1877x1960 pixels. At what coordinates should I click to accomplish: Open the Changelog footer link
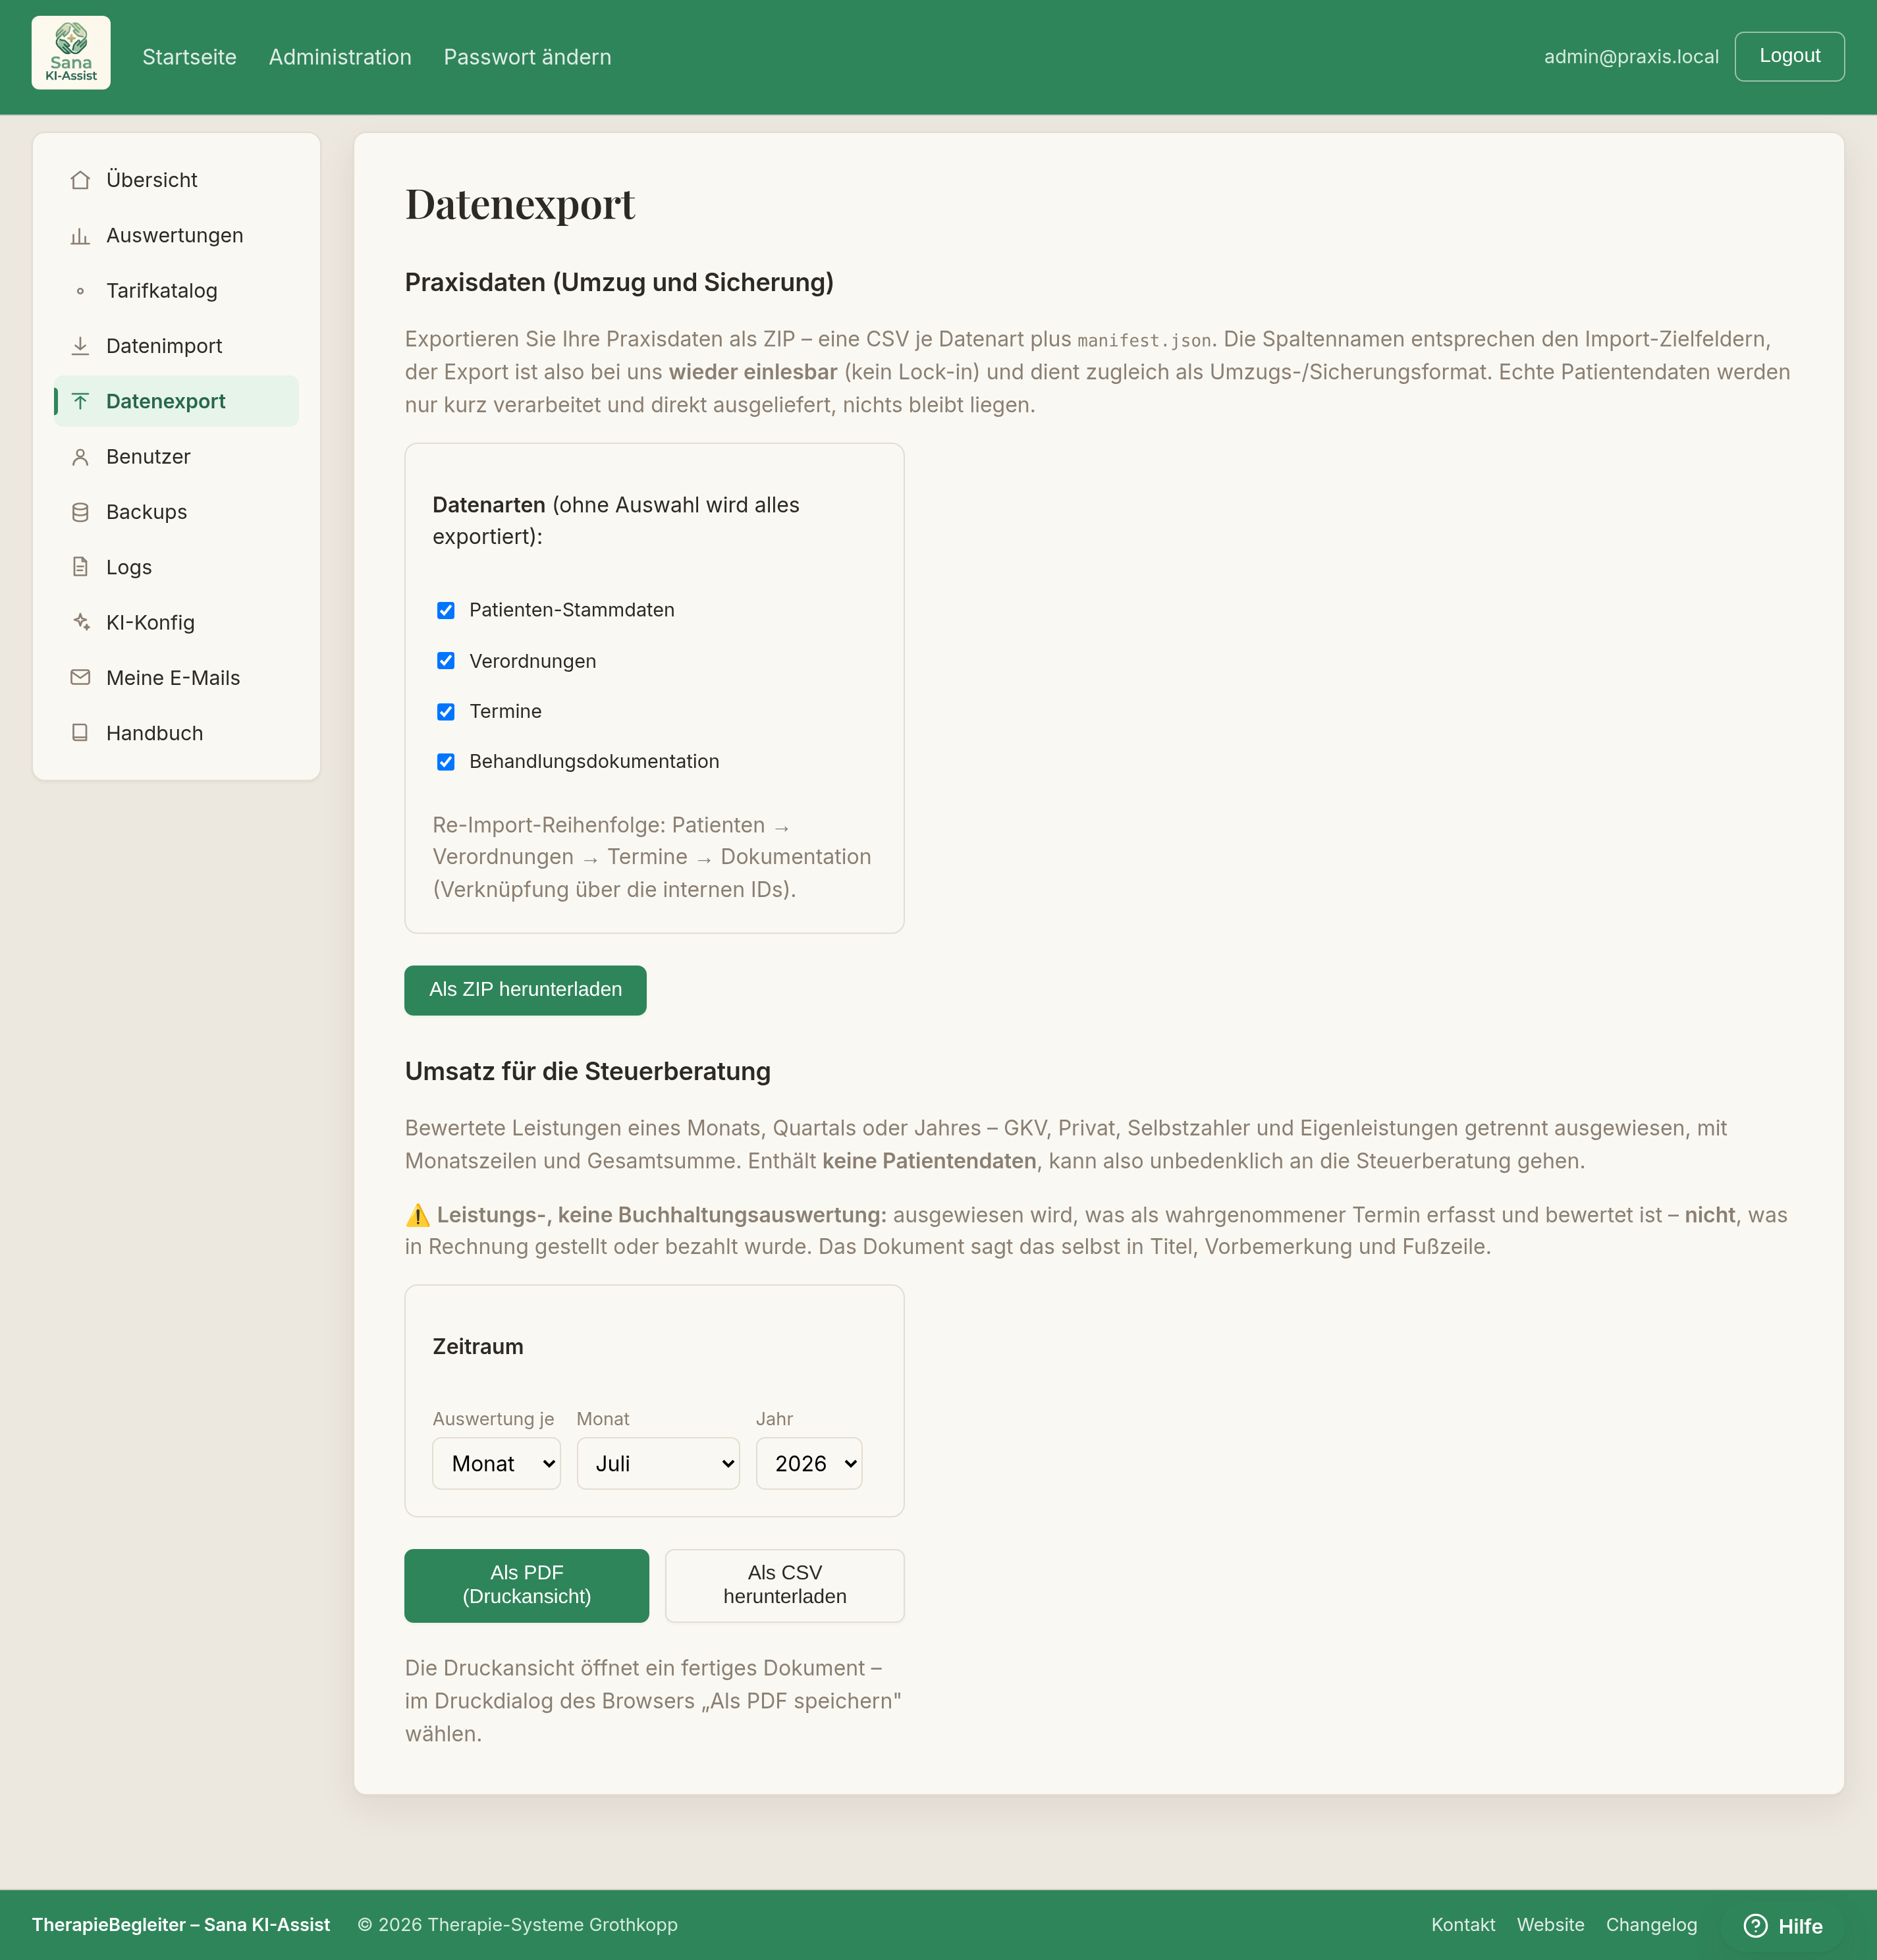[1651, 1925]
